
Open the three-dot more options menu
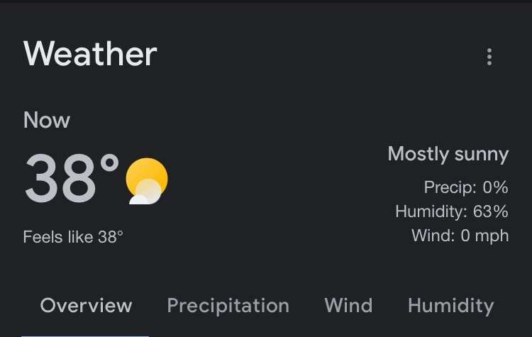pyautogui.click(x=489, y=57)
